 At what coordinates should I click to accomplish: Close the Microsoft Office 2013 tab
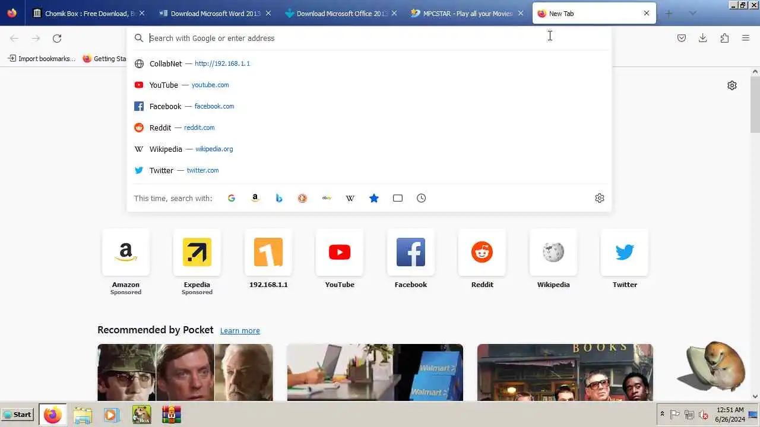click(394, 13)
